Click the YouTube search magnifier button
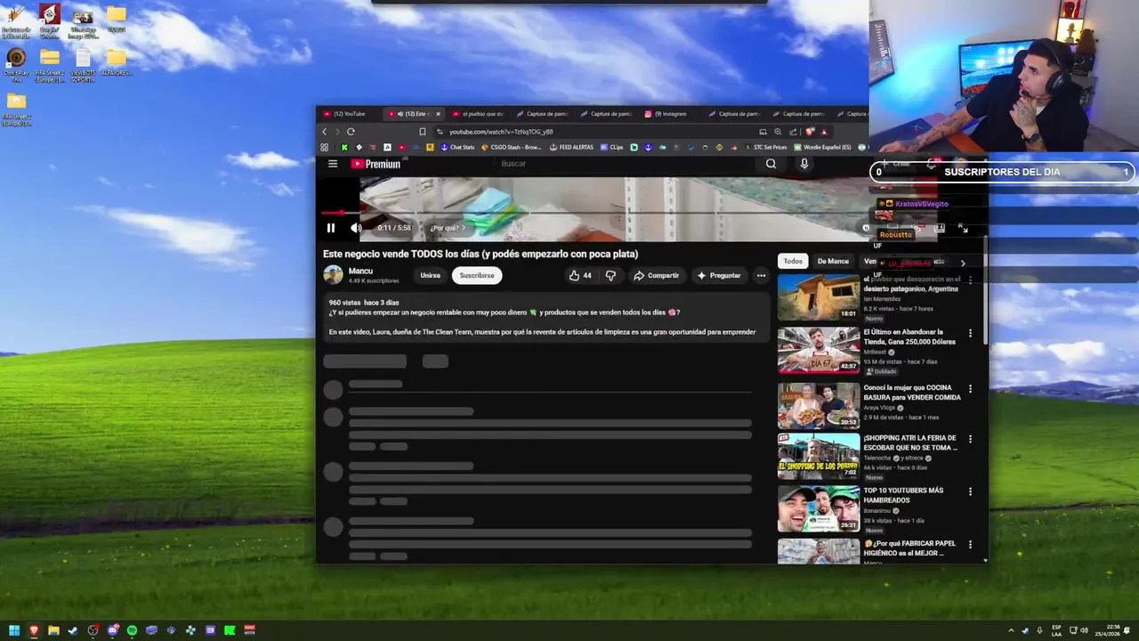1139x641 pixels. pos(771,164)
